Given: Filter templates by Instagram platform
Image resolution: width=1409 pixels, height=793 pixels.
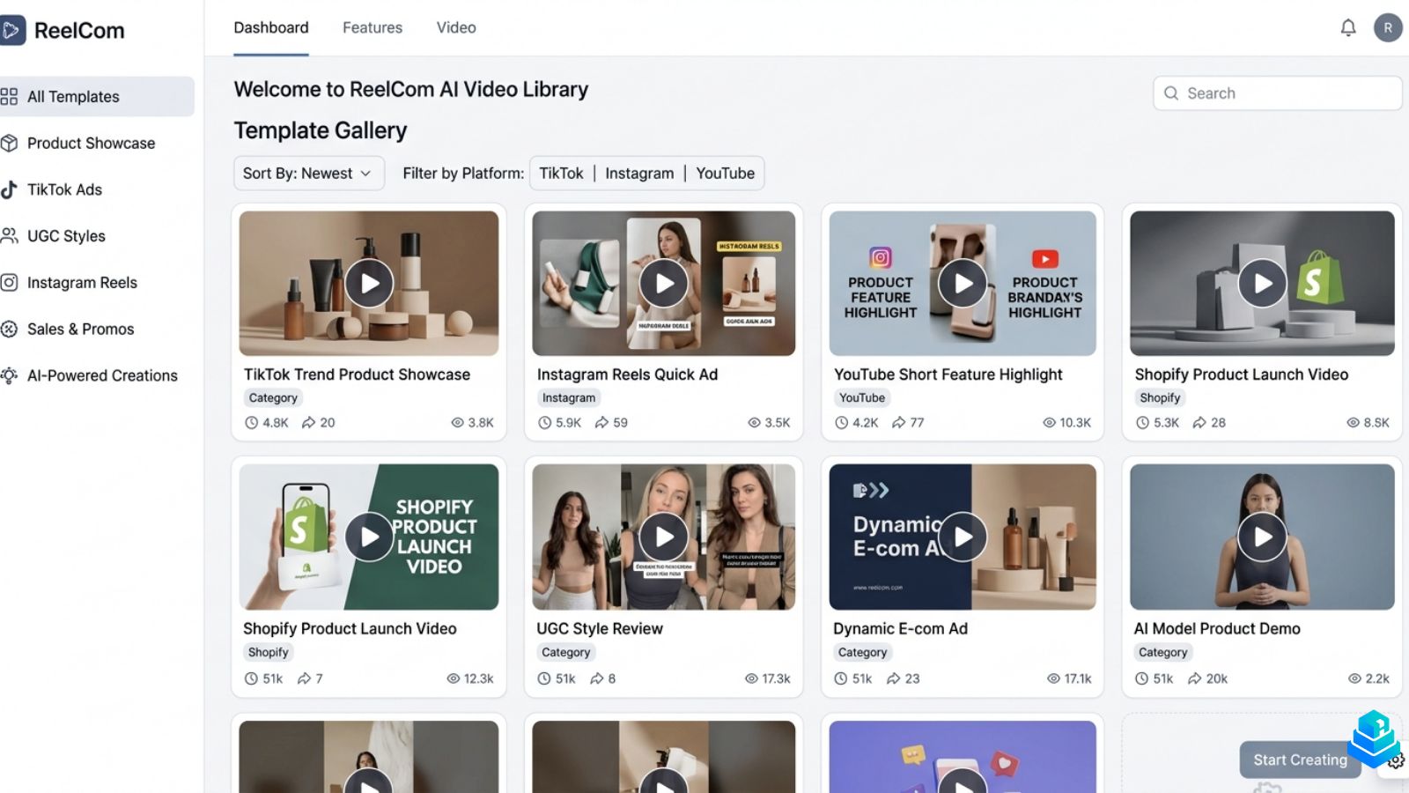Looking at the screenshot, I should (639, 174).
